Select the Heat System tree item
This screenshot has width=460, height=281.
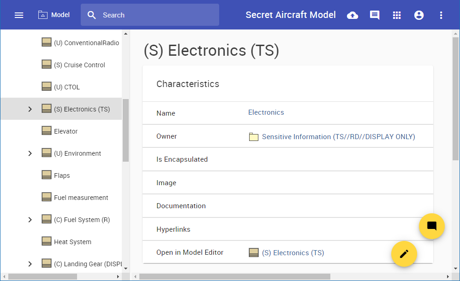click(72, 242)
